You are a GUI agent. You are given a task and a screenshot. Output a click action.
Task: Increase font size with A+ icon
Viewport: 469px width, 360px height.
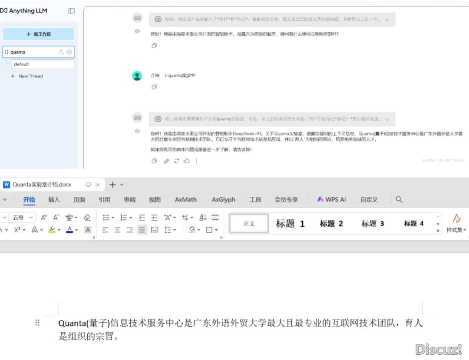[x=44, y=218]
